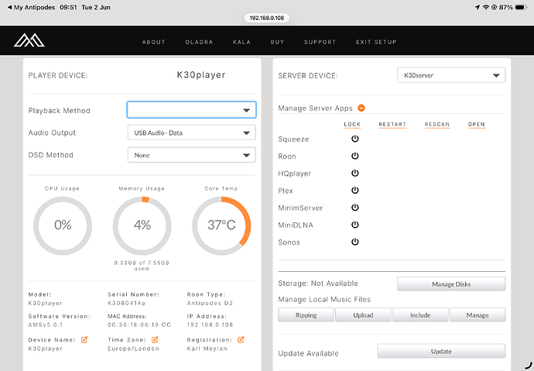Viewport: 534px width, 371px height.
Task: Click the software version AMSv5.0.1
Action: coord(46,325)
